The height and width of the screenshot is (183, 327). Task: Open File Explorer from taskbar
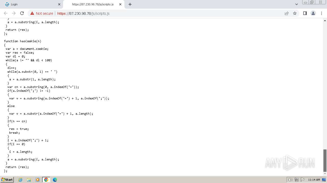click(29, 180)
